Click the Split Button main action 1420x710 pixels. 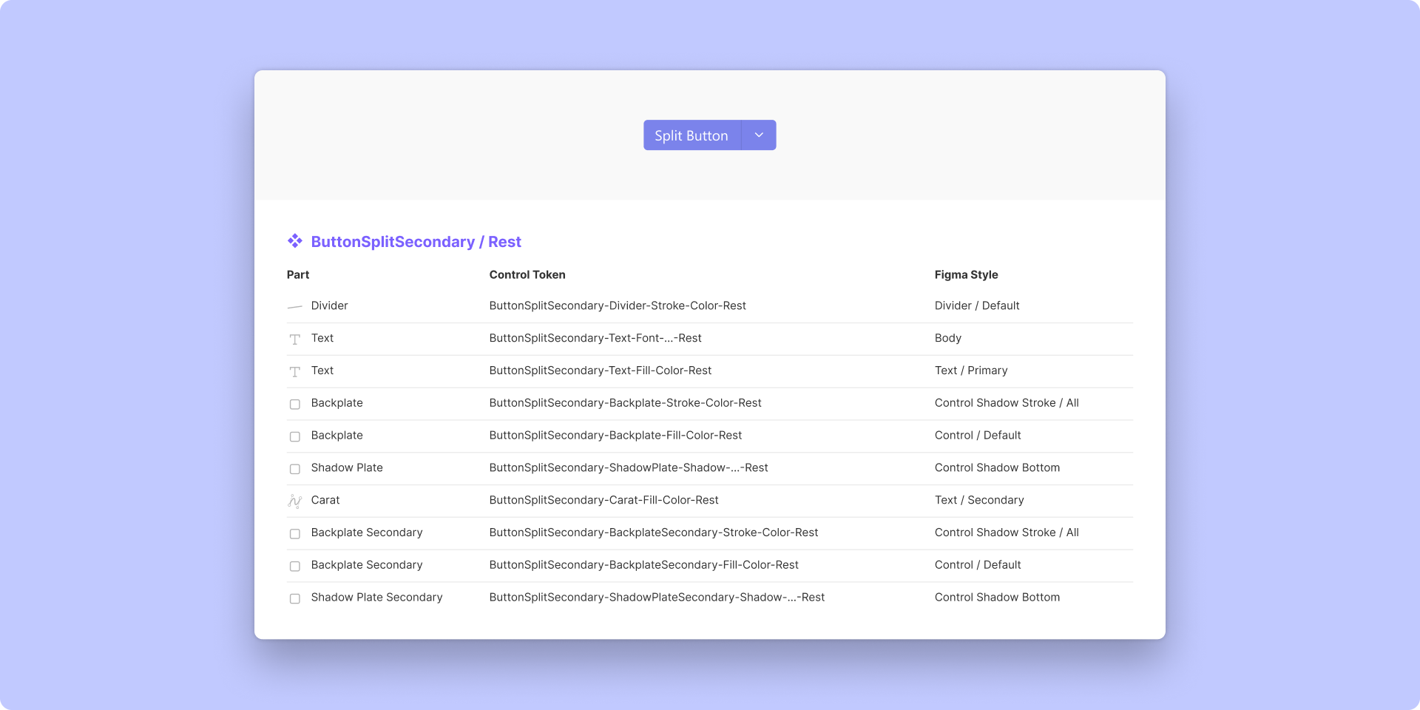[x=692, y=135]
